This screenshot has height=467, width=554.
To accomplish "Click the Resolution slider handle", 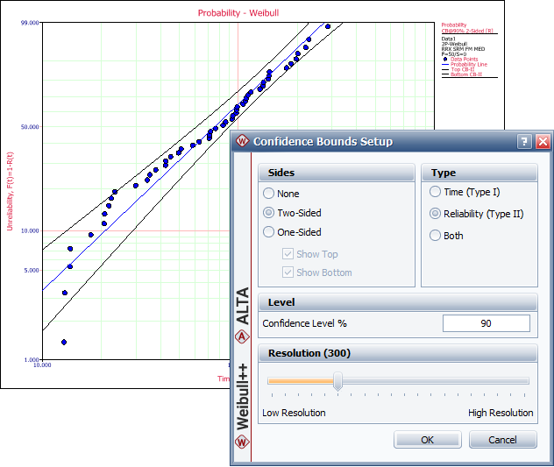I will [x=337, y=381].
